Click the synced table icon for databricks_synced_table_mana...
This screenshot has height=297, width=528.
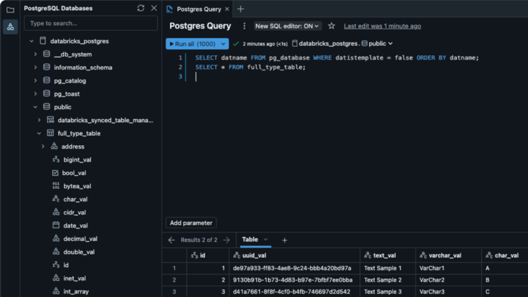[x=50, y=120]
